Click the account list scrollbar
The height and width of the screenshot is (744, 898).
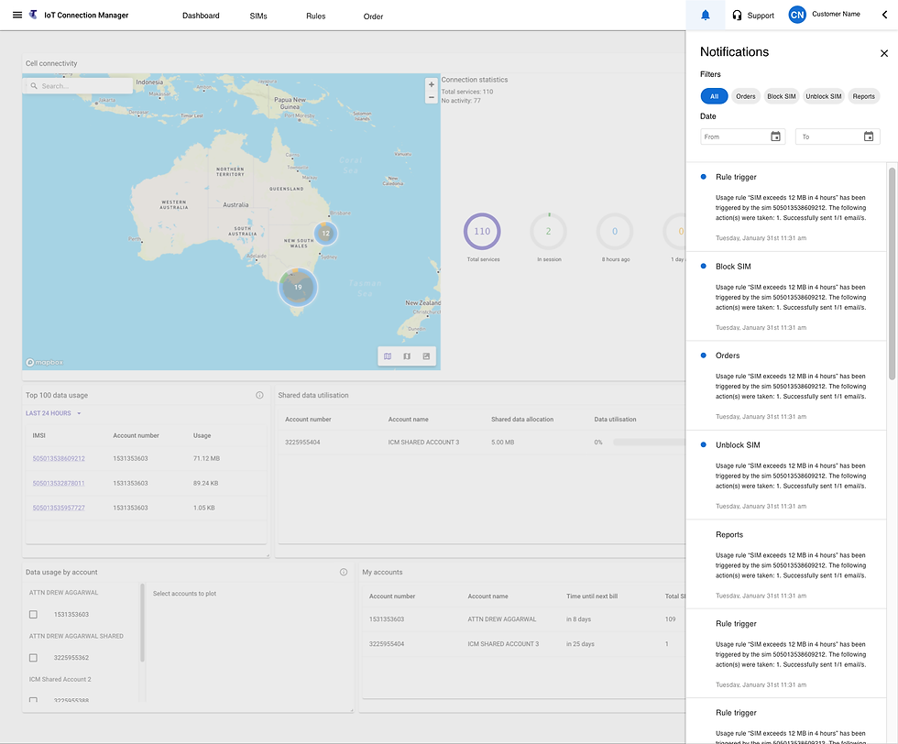142,622
